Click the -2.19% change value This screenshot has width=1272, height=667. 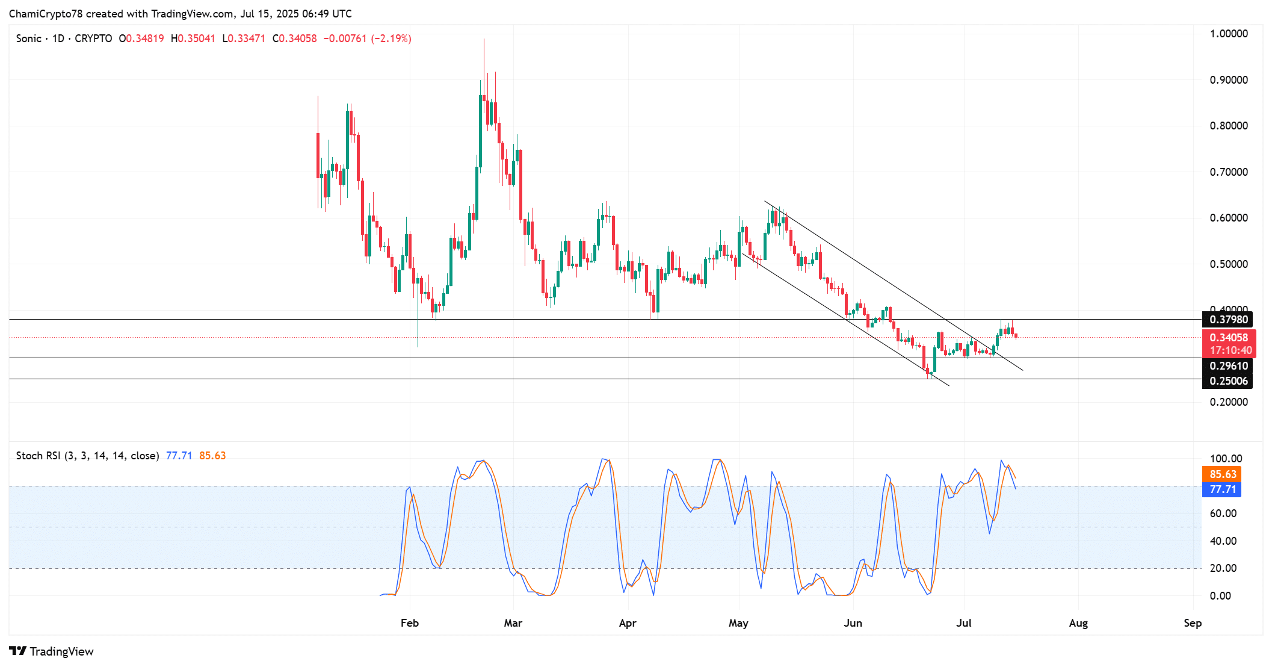(391, 39)
